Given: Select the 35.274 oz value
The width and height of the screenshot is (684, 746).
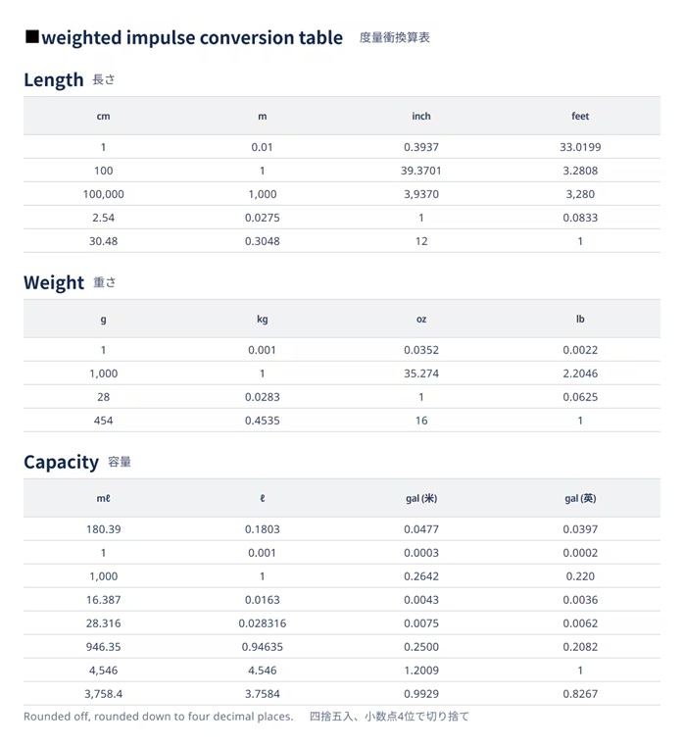Looking at the screenshot, I should coord(421,373).
